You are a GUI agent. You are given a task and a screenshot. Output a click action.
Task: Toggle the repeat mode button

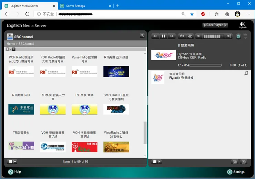pos(182,36)
